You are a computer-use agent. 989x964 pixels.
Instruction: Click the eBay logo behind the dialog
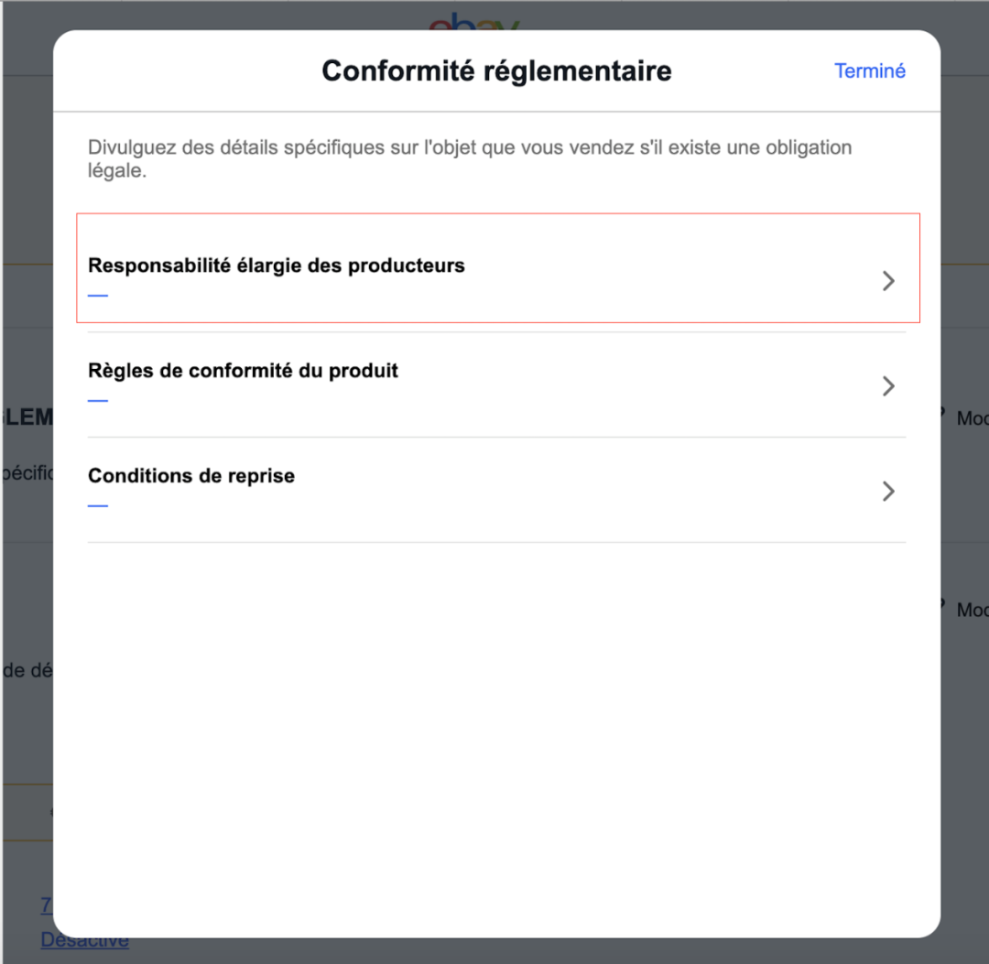(x=474, y=20)
